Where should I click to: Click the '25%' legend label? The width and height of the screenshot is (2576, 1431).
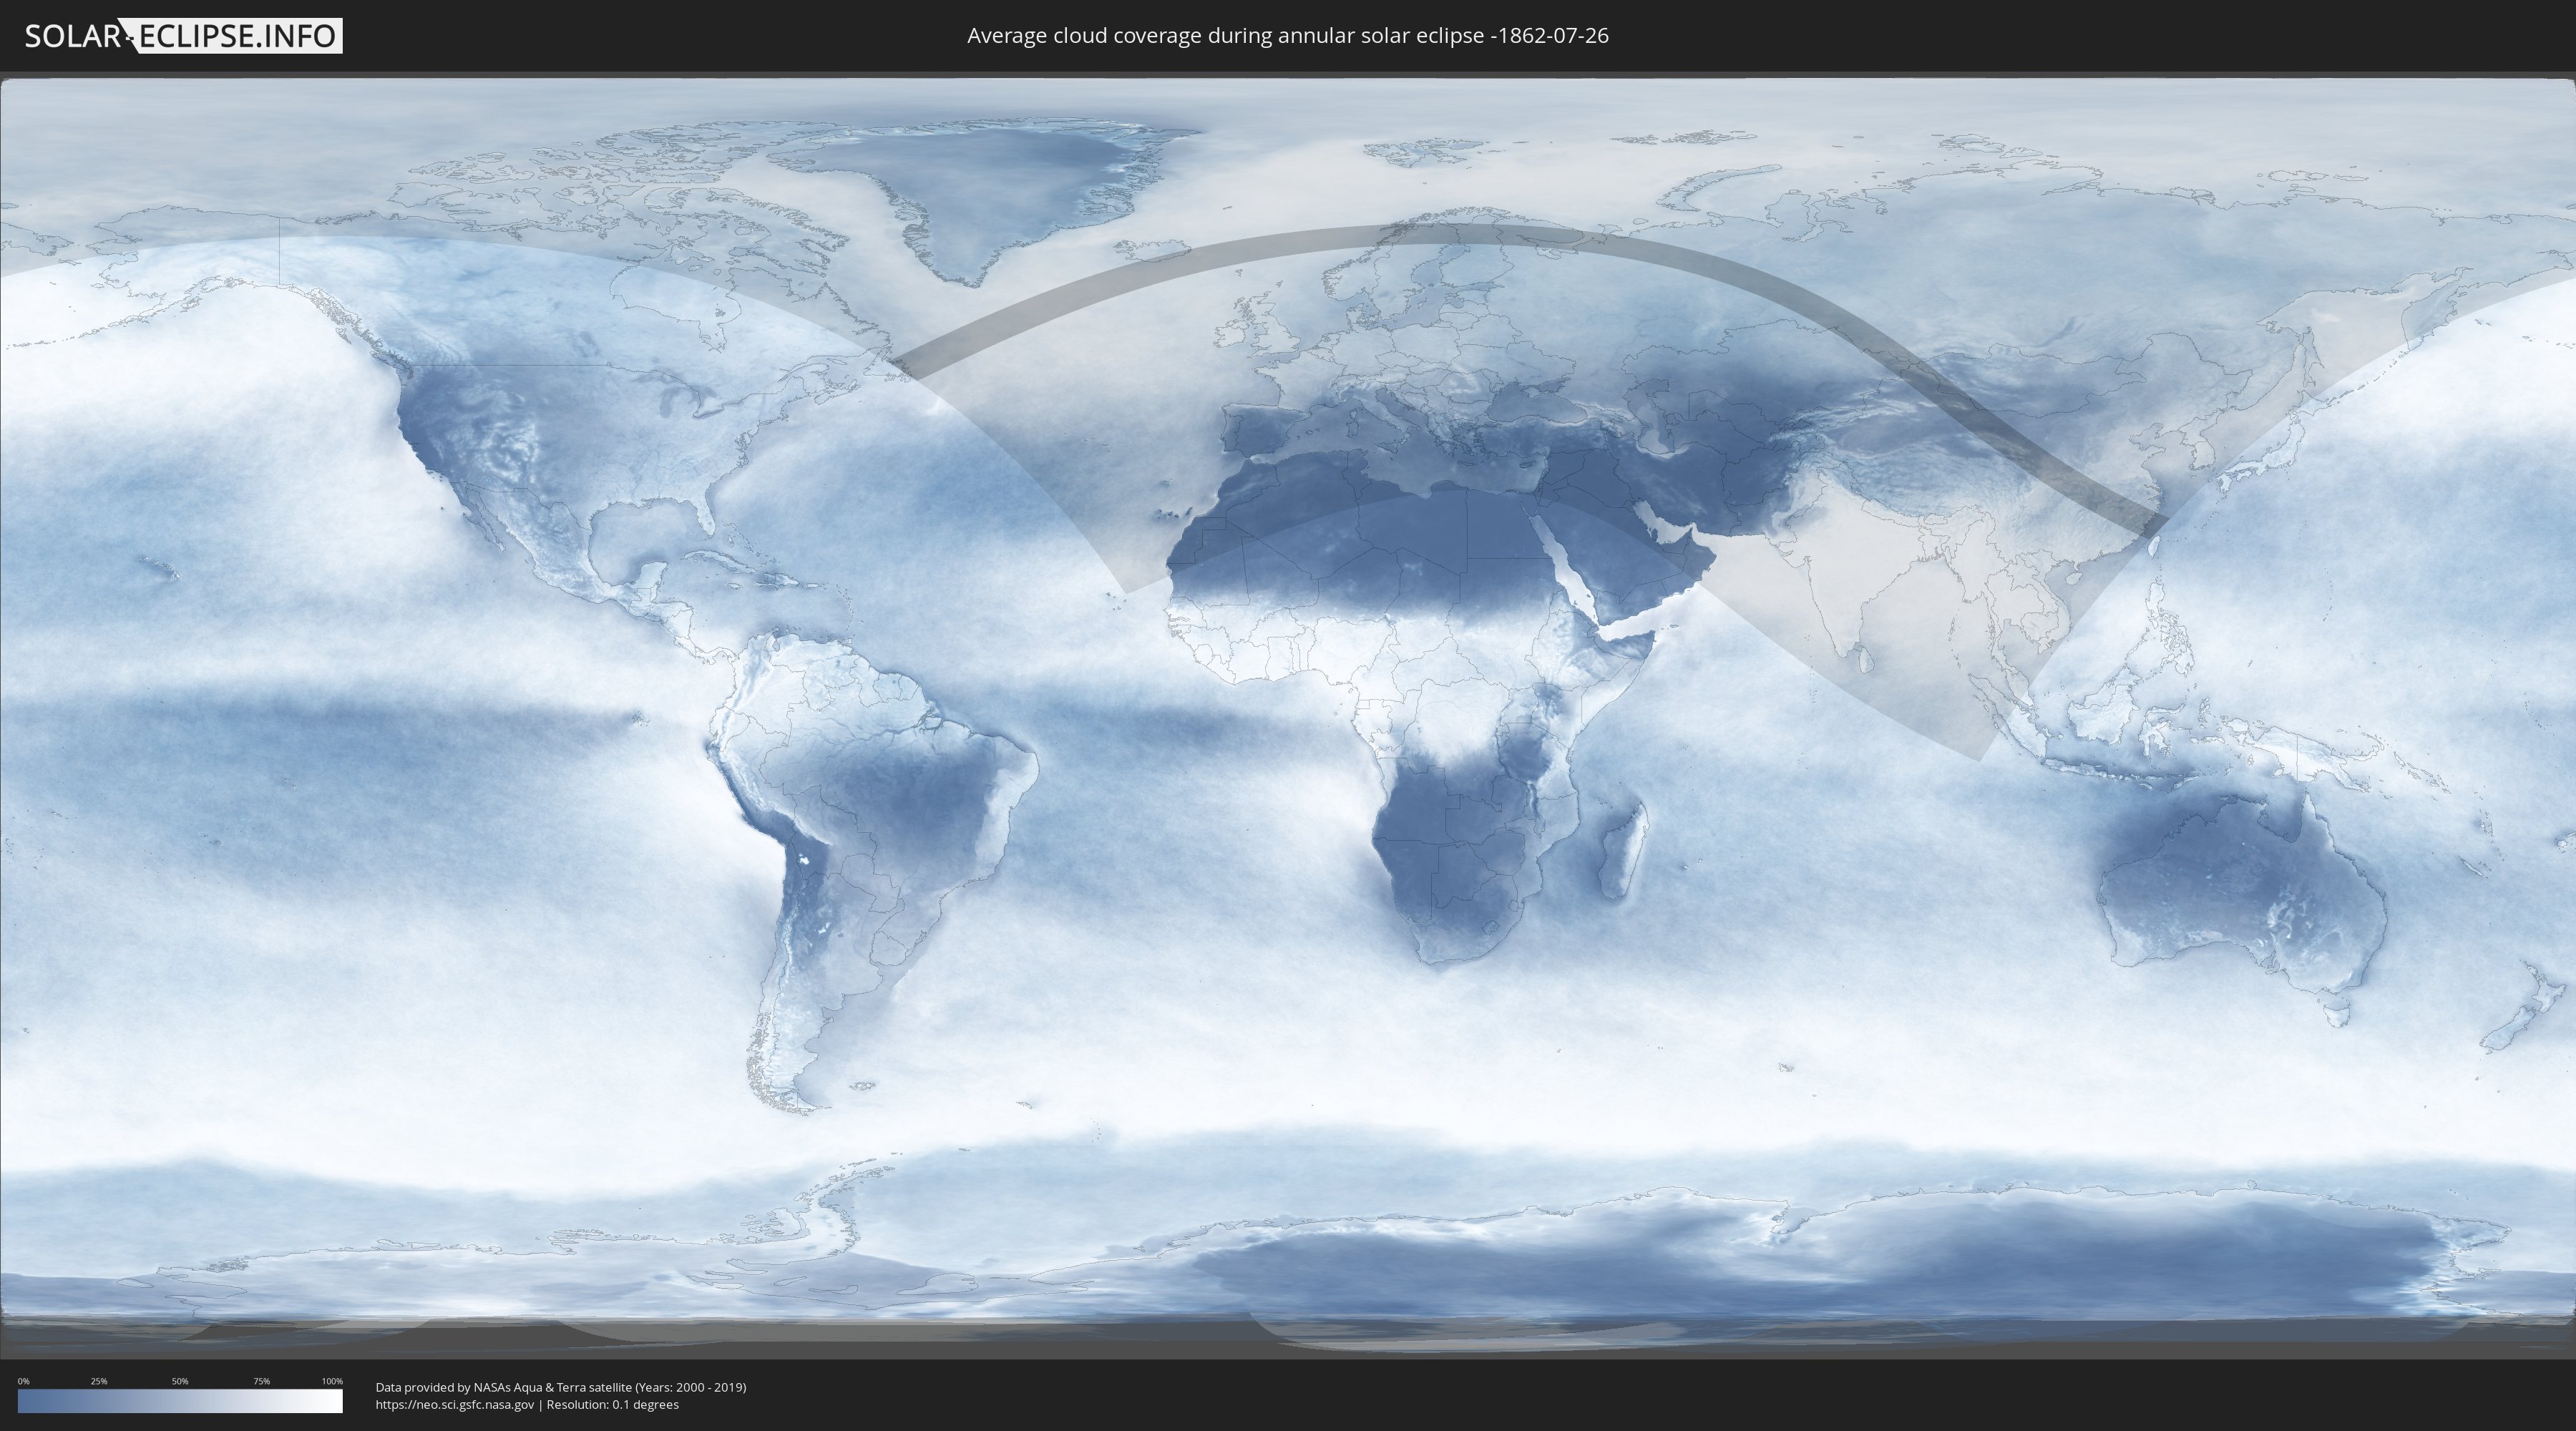pyautogui.click(x=99, y=1381)
